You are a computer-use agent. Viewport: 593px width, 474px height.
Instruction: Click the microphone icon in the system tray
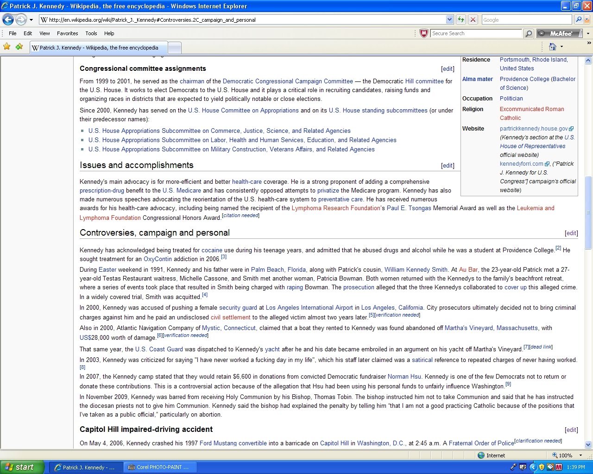[x=513, y=467]
